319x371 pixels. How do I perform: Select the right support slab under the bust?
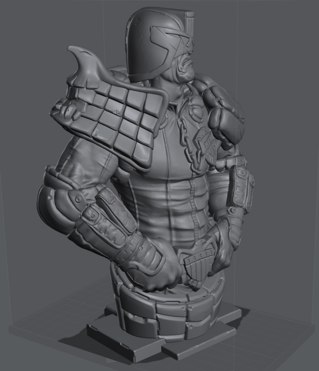pyautogui.click(x=203, y=344)
